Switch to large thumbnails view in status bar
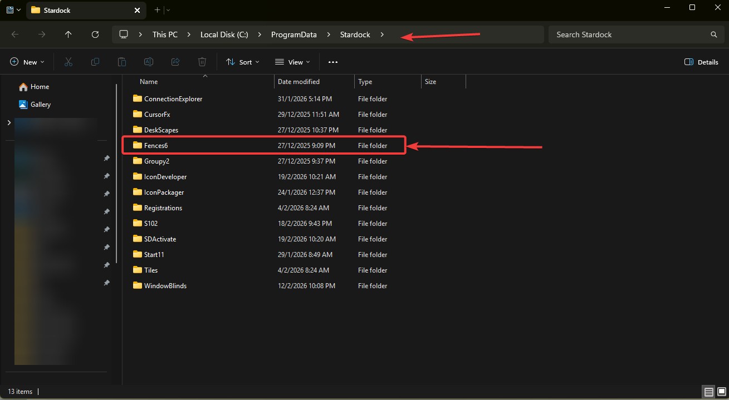 722,392
